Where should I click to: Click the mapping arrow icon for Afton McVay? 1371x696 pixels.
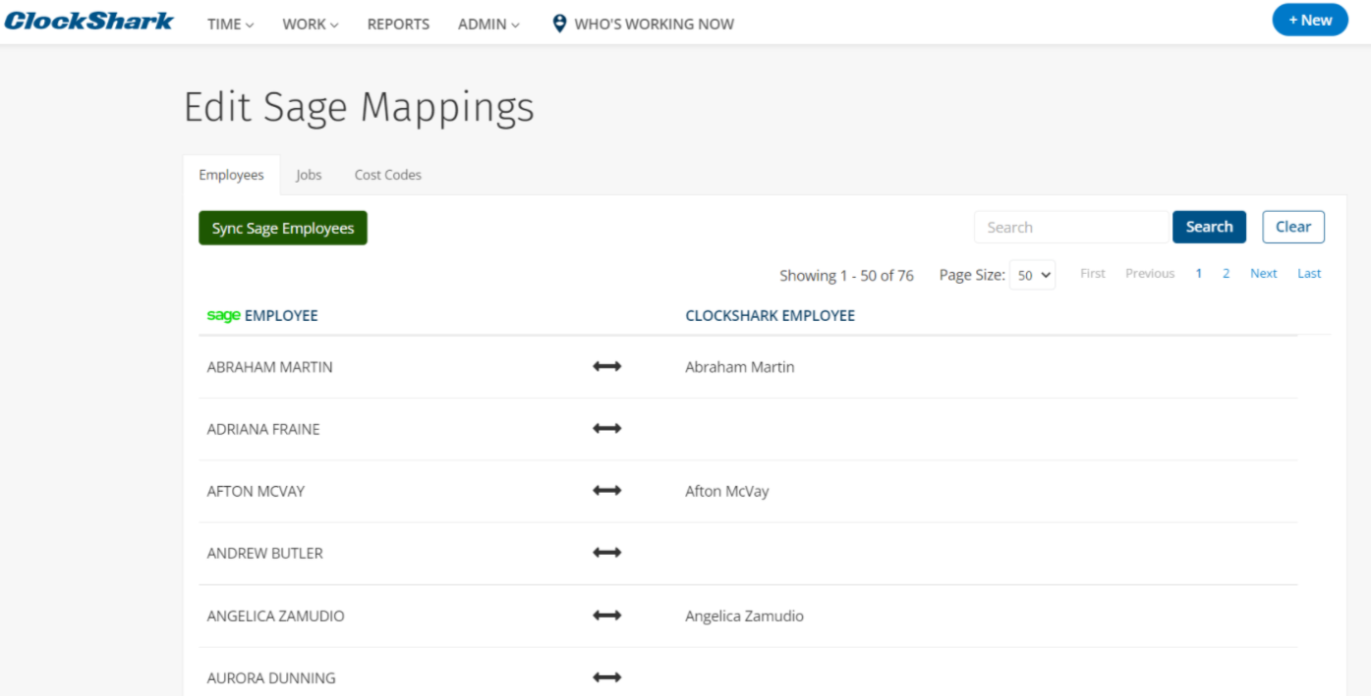click(607, 490)
